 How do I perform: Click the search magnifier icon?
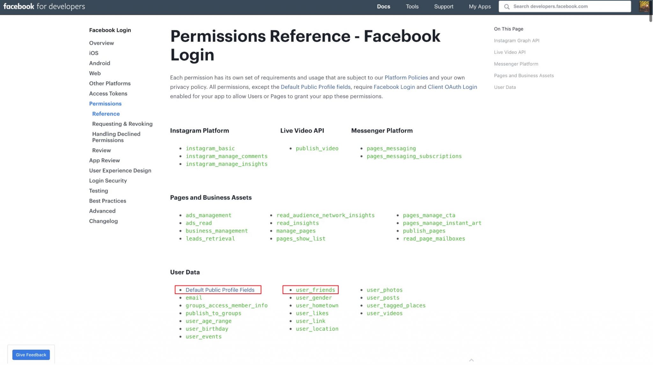click(x=507, y=6)
